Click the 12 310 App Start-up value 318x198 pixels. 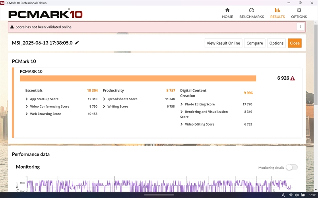coord(93,99)
